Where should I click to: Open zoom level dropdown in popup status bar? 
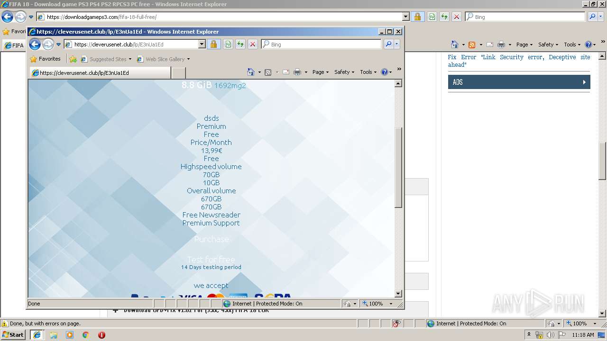(391, 304)
